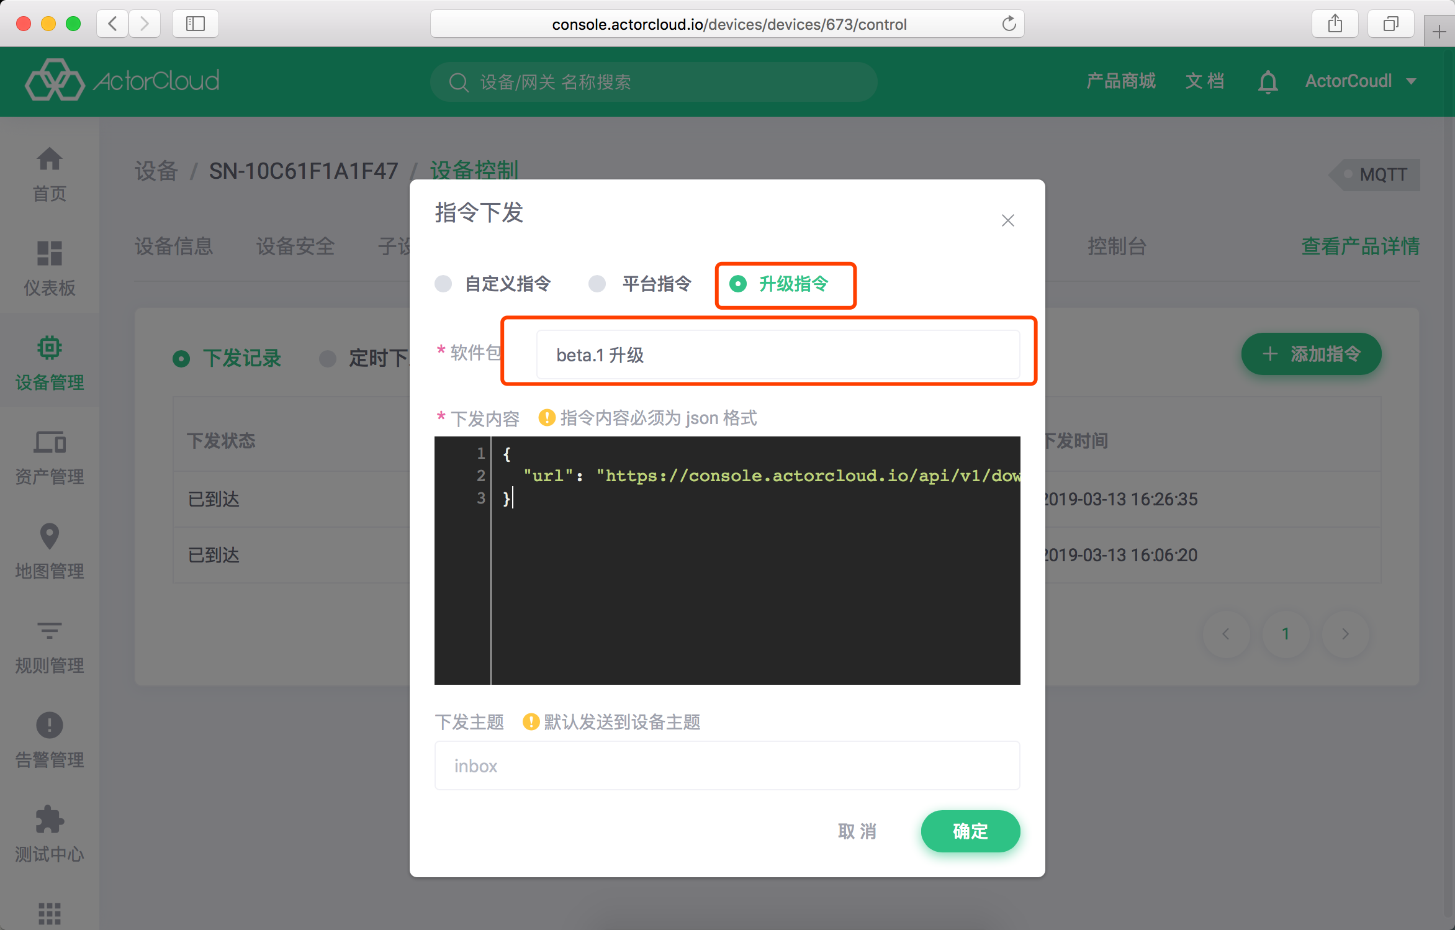This screenshot has width=1455, height=930.
Task: Click page number 1 in pagination
Action: [1286, 634]
